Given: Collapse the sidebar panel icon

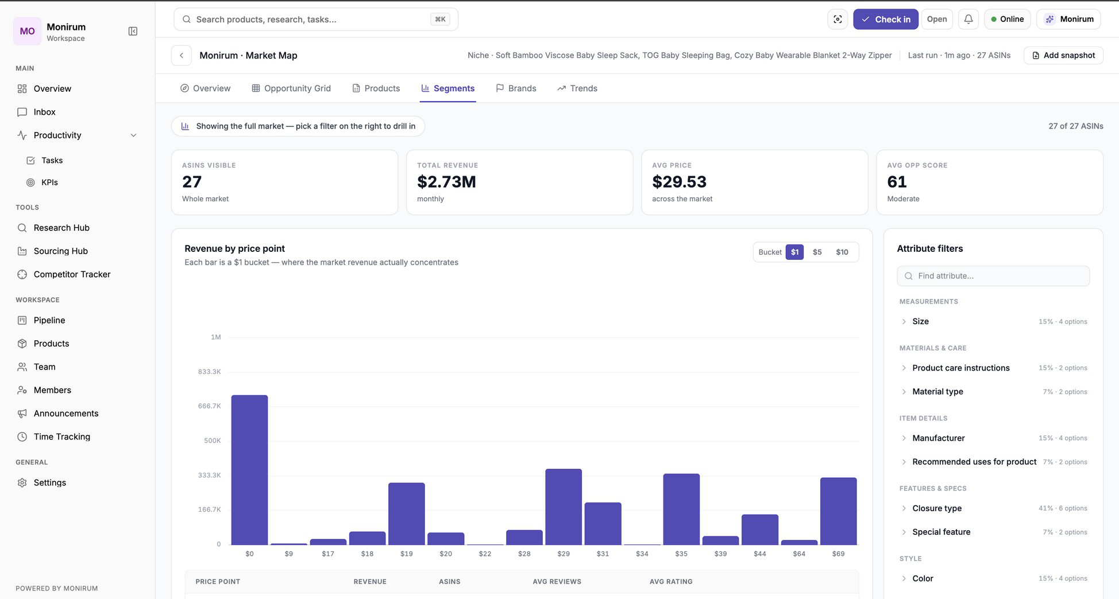Looking at the screenshot, I should pos(133,31).
